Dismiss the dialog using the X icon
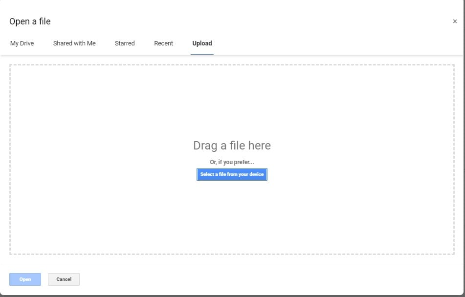 (x=455, y=21)
